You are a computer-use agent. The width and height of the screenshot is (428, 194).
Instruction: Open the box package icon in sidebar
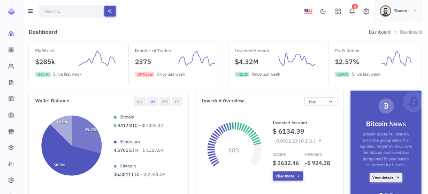point(11,148)
